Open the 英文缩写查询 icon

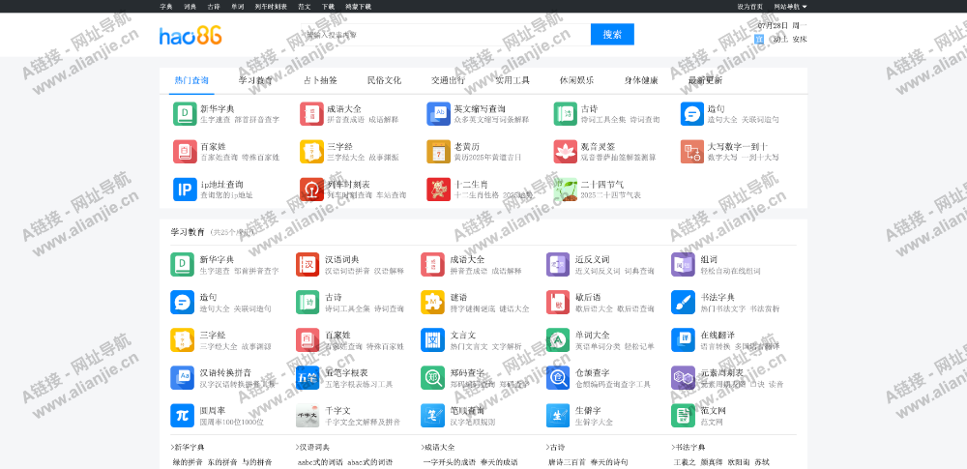[x=438, y=114]
